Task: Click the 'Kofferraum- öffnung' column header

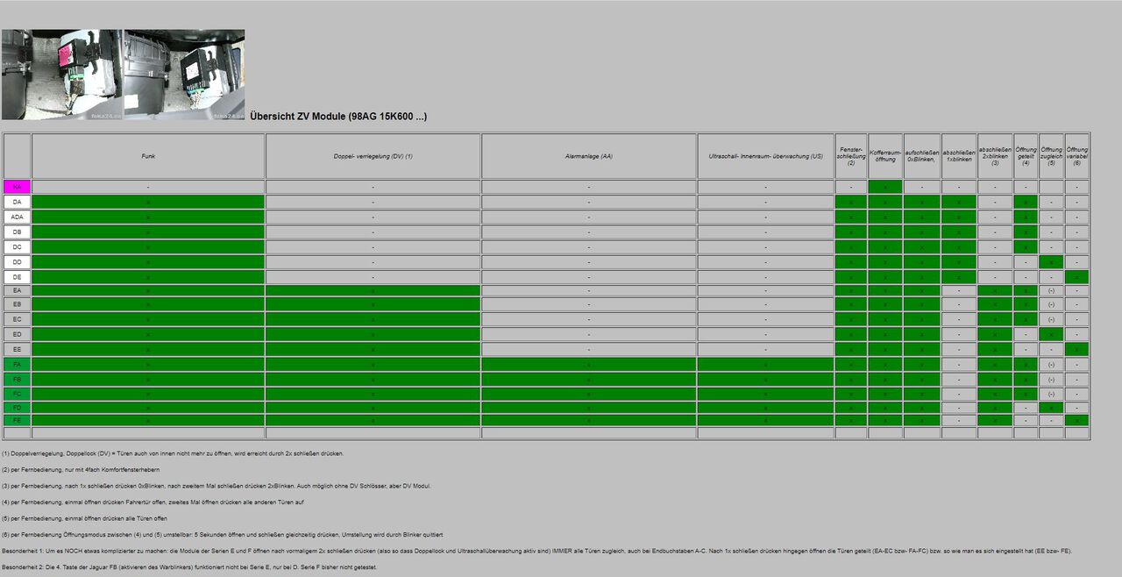Action: coord(885,156)
